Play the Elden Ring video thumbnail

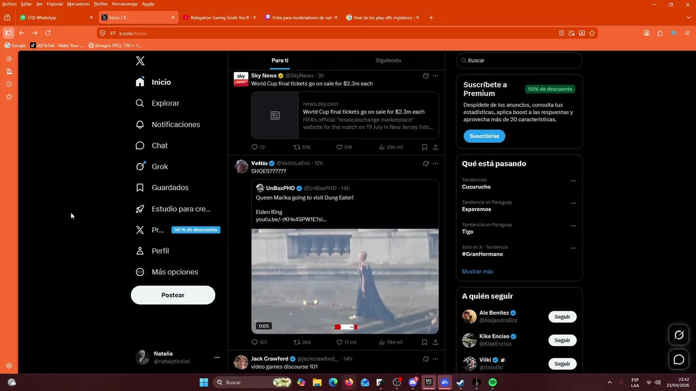[345, 281]
